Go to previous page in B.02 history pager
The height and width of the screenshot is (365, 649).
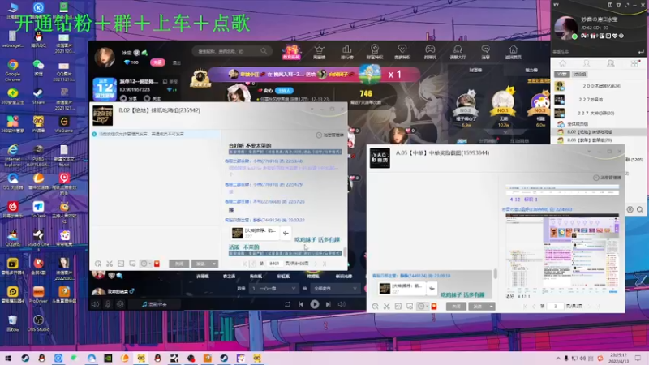click(253, 263)
